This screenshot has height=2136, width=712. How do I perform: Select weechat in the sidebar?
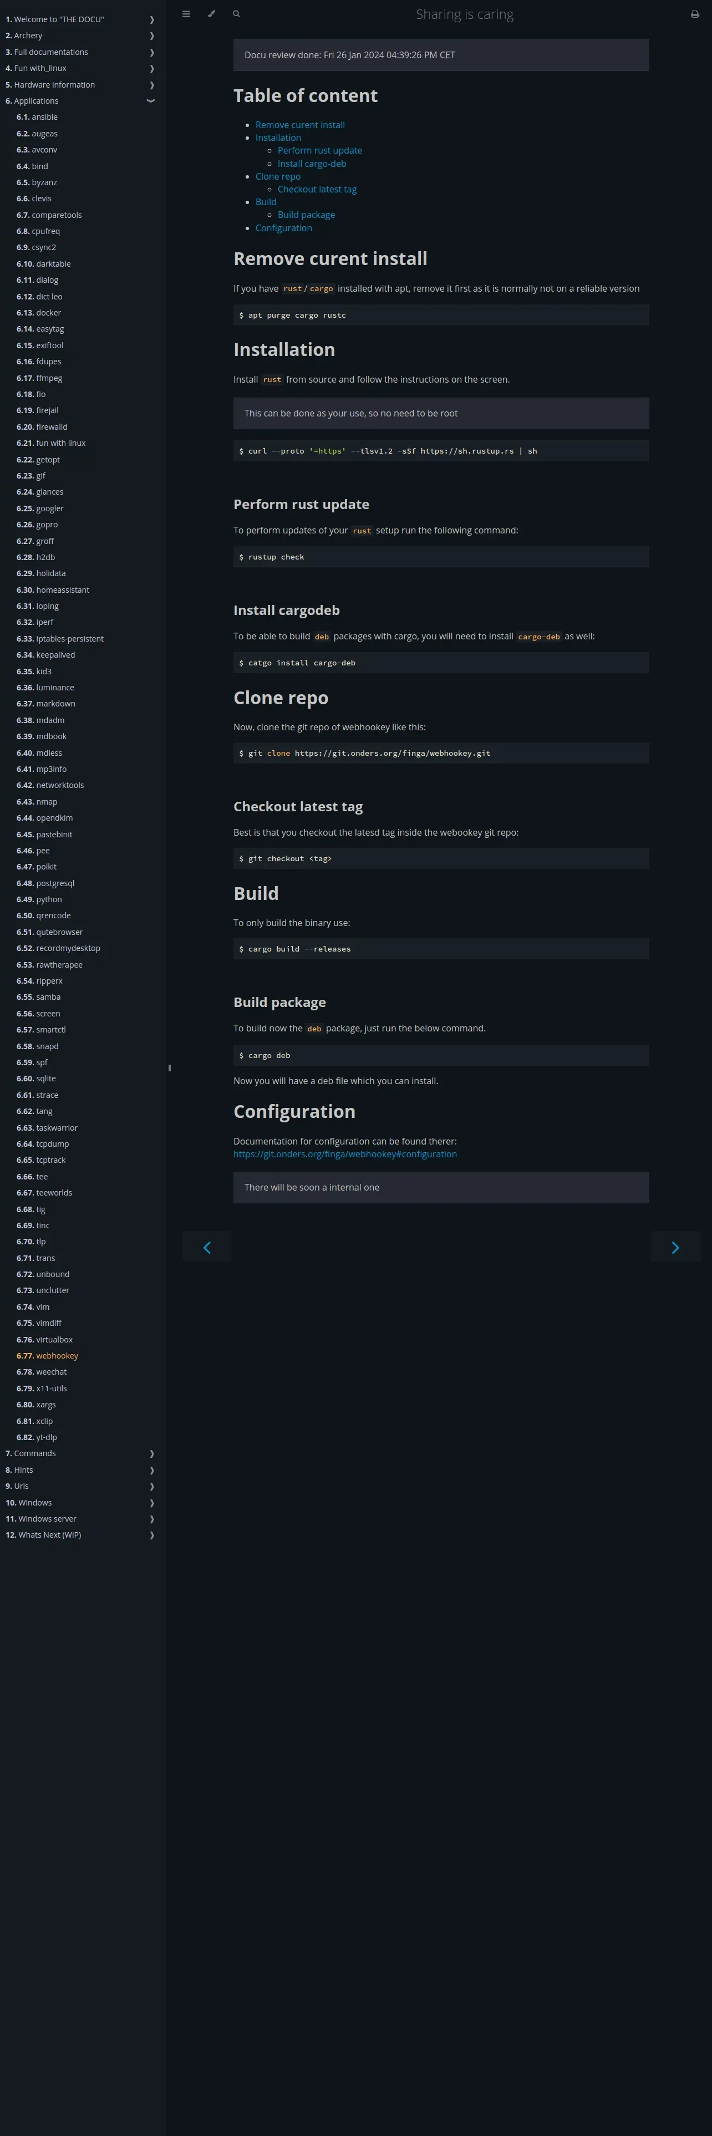tap(50, 1371)
